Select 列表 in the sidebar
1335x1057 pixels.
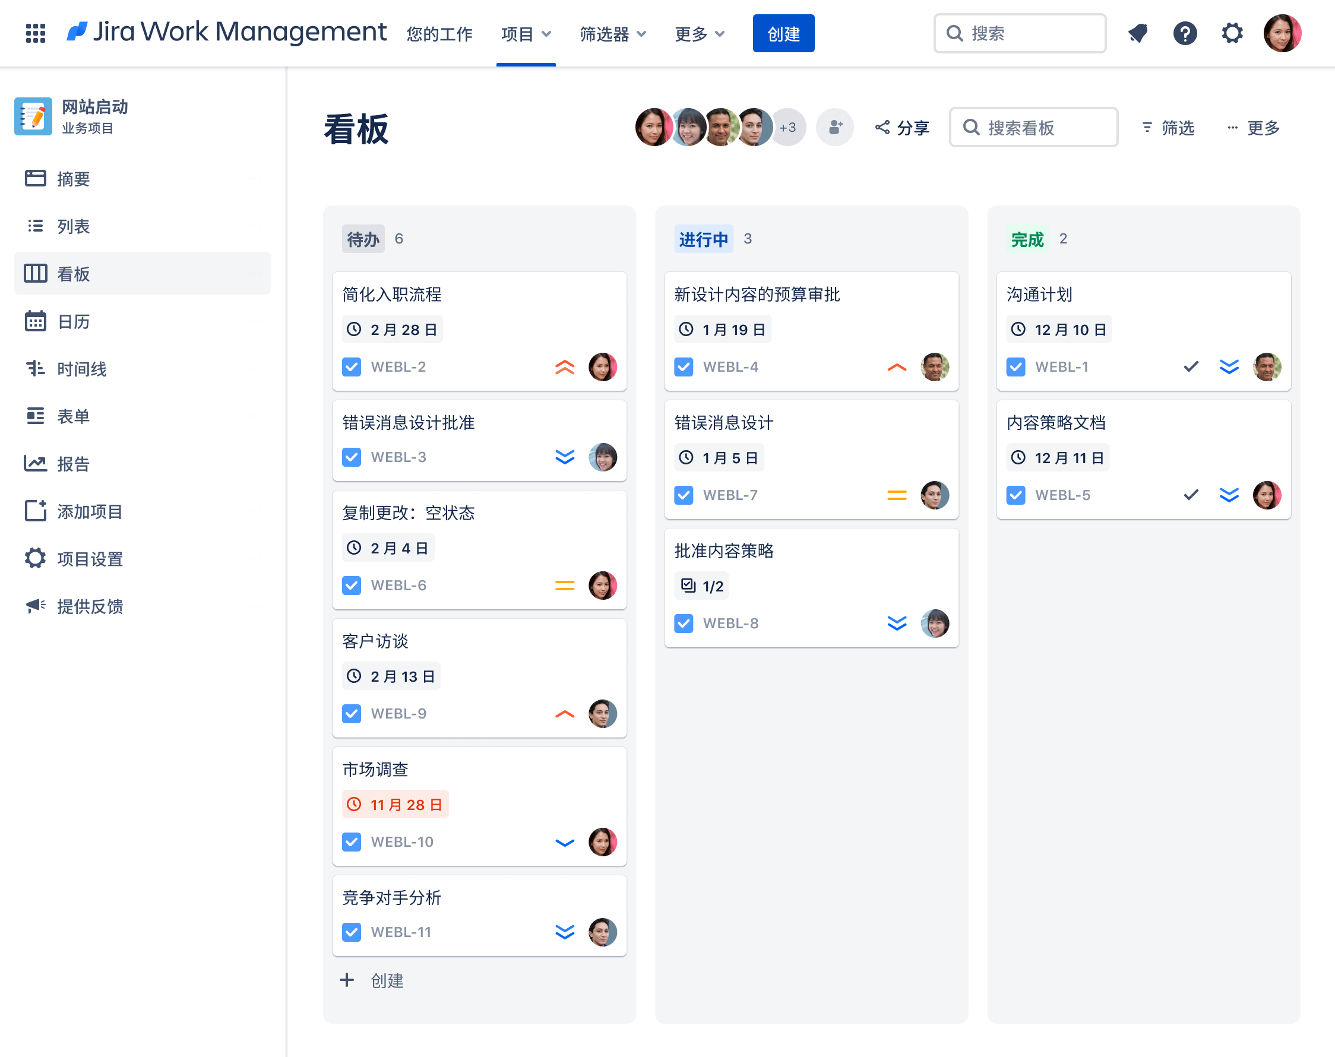point(74,226)
